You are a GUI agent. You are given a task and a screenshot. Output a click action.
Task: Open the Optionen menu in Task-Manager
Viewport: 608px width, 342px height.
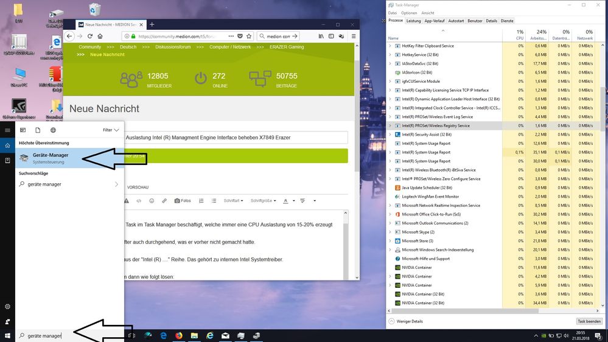click(409, 13)
